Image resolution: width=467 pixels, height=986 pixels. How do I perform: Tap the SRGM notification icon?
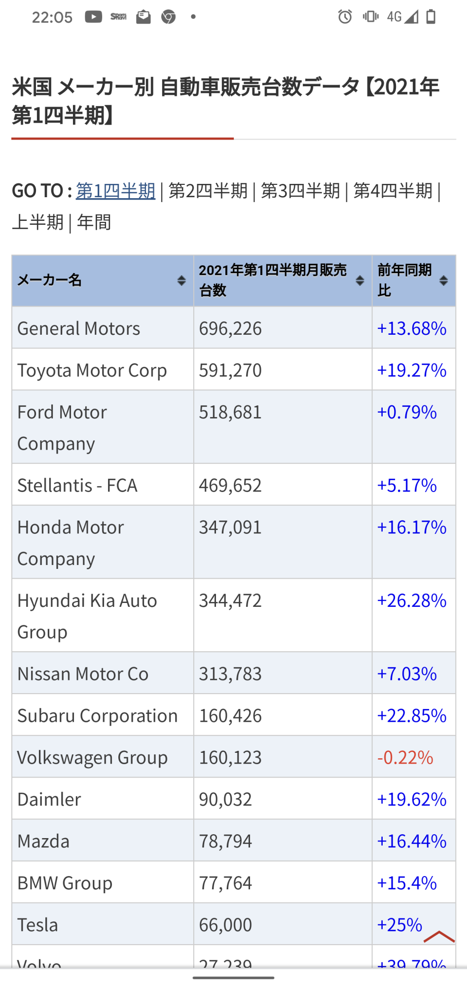[118, 17]
